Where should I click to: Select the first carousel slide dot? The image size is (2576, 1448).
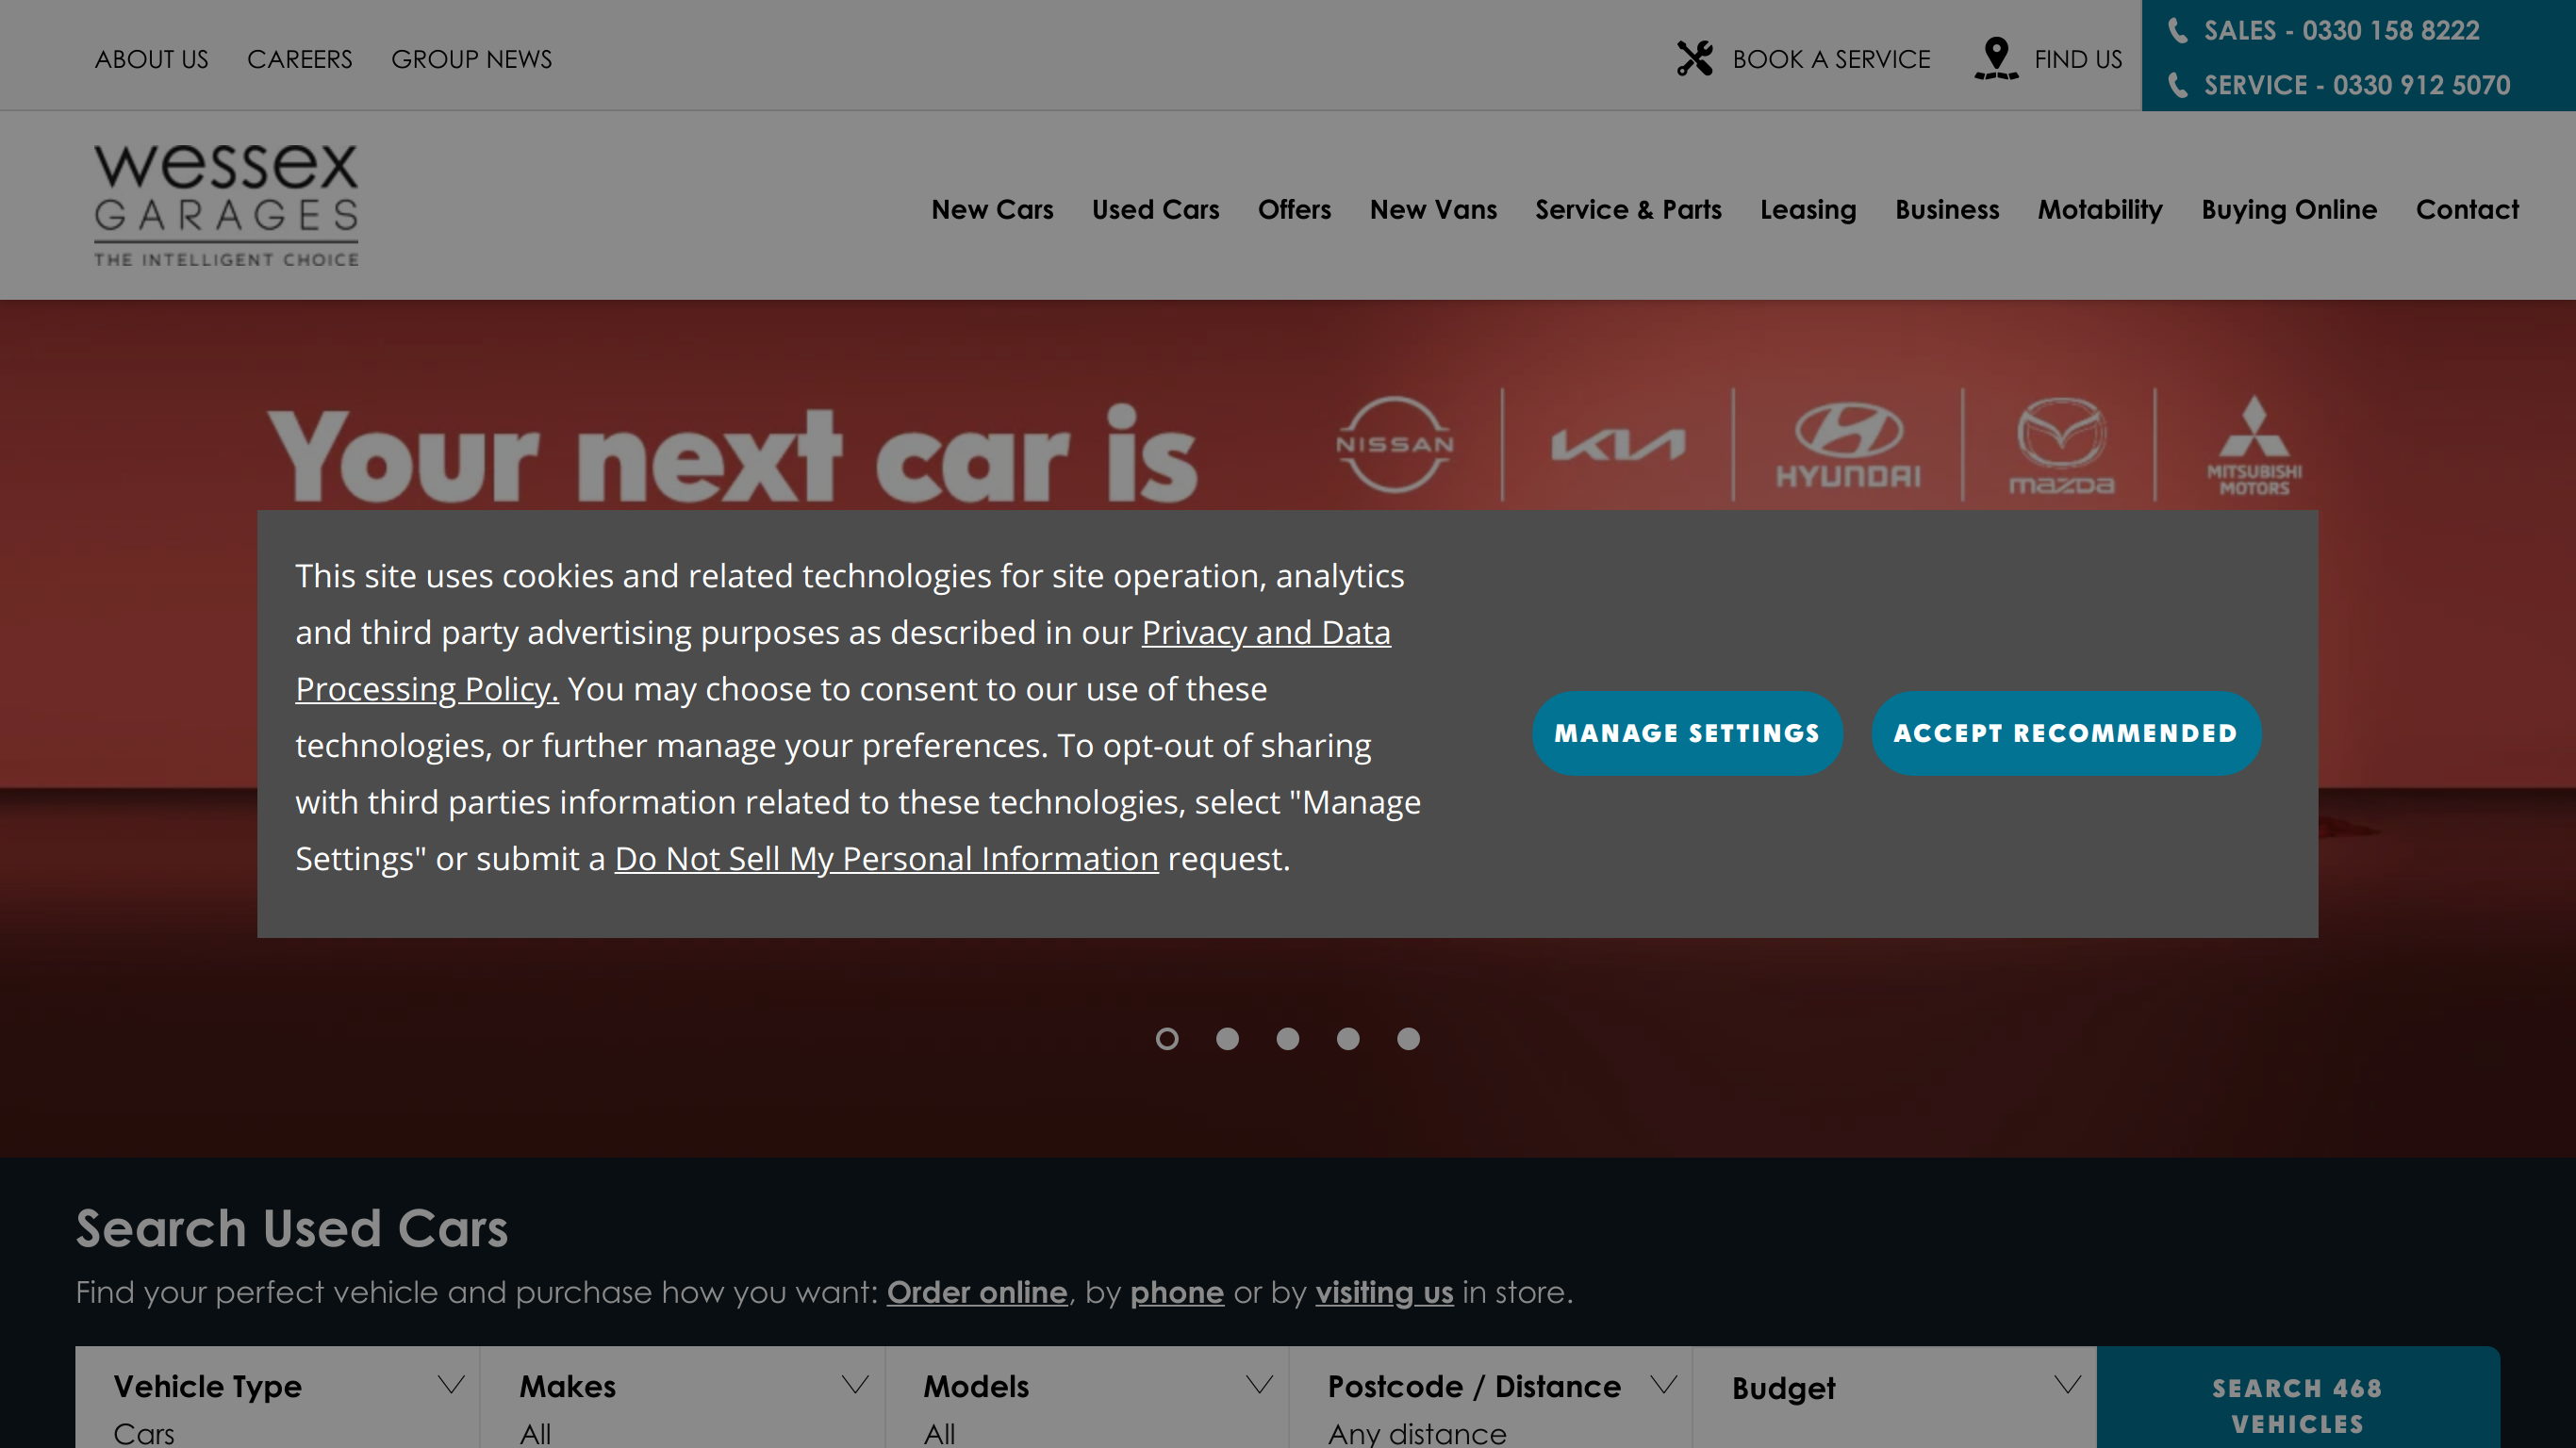(1167, 1039)
